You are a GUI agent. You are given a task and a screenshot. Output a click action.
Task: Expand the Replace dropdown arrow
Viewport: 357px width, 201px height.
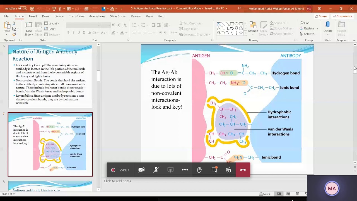point(317,28)
